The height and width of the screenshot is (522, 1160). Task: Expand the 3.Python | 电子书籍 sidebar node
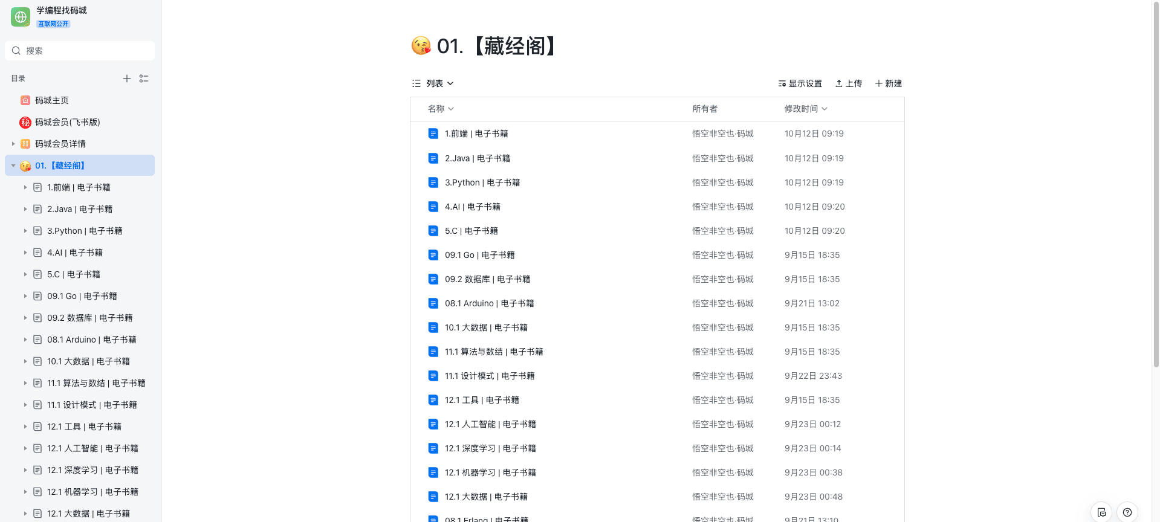coord(25,231)
